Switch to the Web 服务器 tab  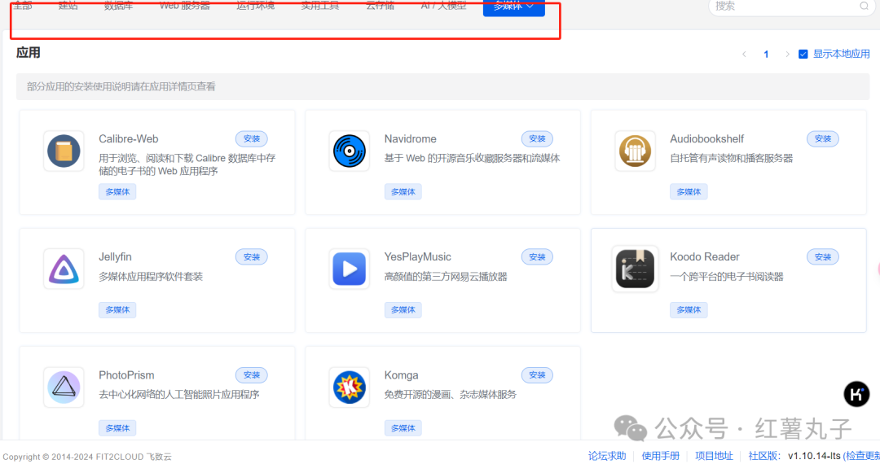(x=185, y=6)
